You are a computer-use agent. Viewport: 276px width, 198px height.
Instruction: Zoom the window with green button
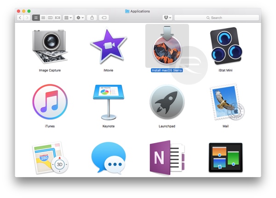pyautogui.click(x=29, y=11)
